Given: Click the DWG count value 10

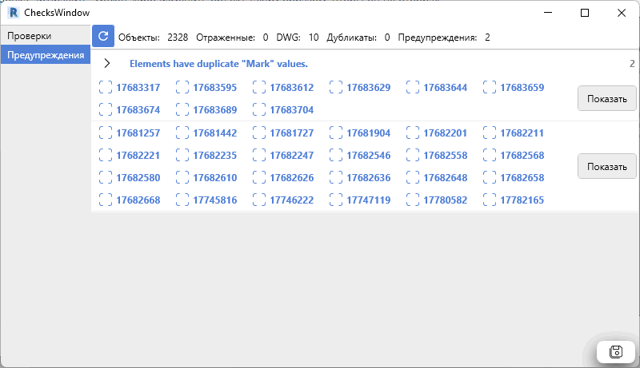Looking at the screenshot, I should pos(314,38).
